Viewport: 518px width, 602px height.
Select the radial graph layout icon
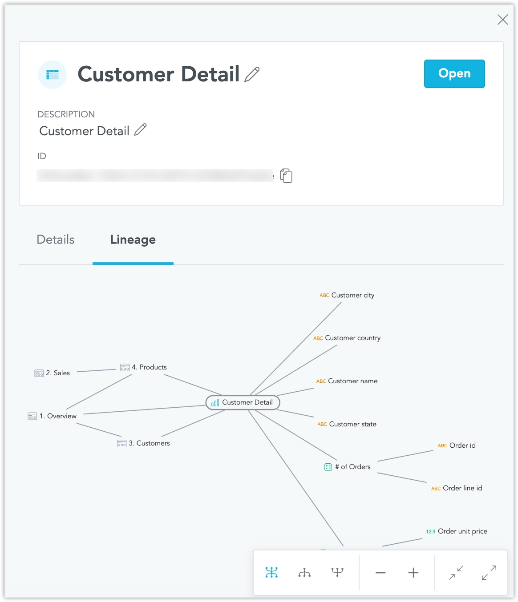click(271, 572)
